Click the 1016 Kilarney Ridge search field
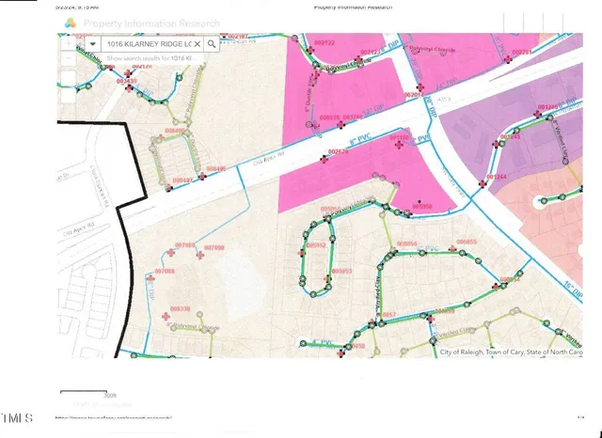 (149, 44)
